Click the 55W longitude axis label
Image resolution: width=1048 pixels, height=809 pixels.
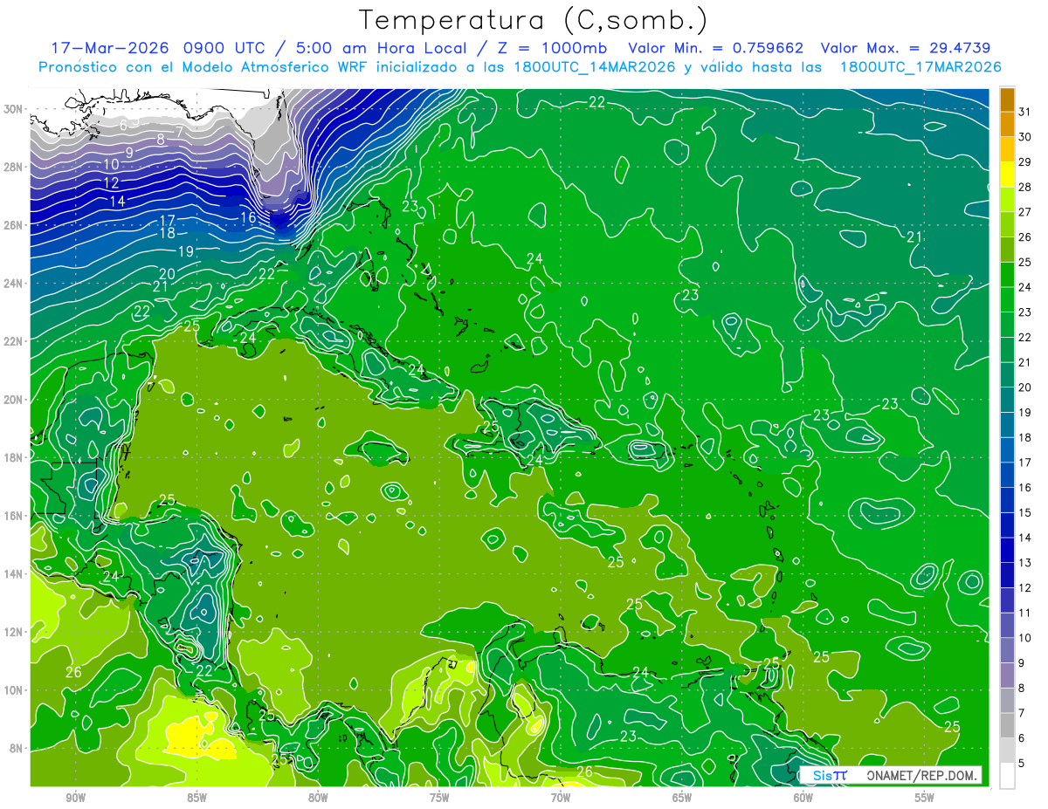pyautogui.click(x=925, y=797)
